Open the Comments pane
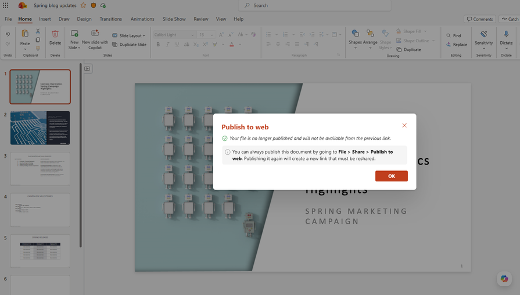This screenshot has height=295, width=520. (480, 19)
